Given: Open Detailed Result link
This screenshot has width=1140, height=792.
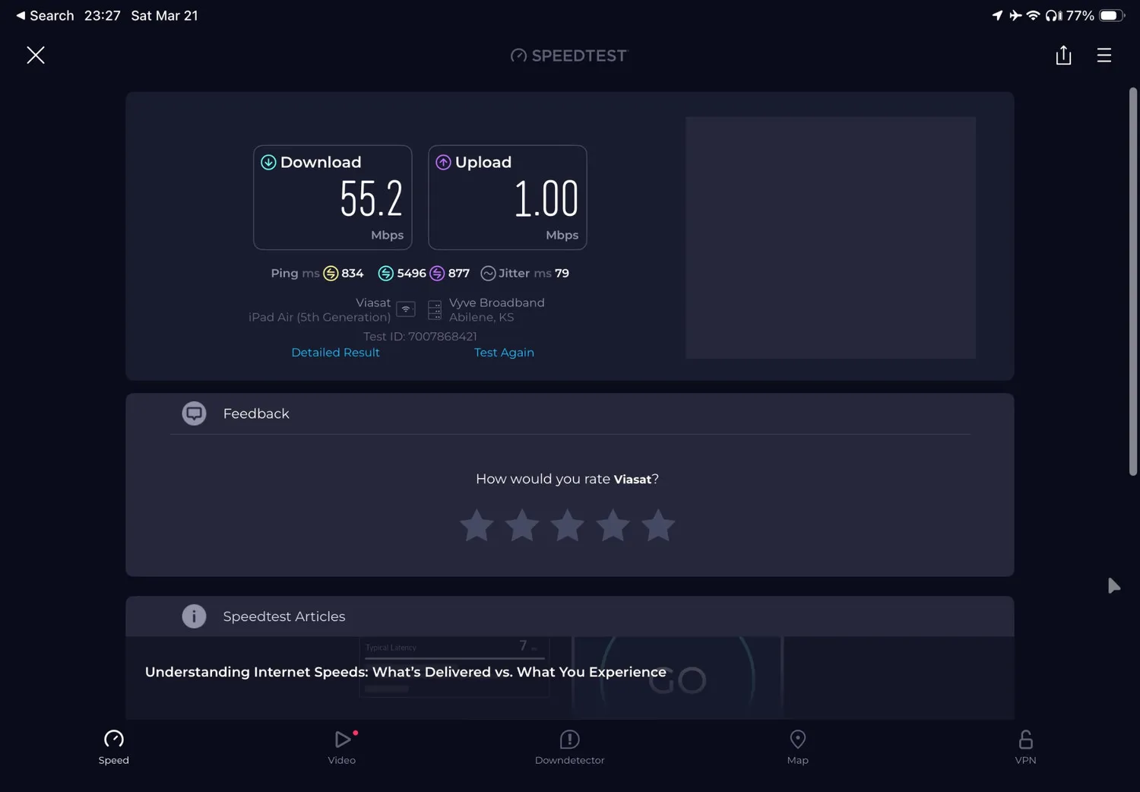Looking at the screenshot, I should pyautogui.click(x=335, y=353).
